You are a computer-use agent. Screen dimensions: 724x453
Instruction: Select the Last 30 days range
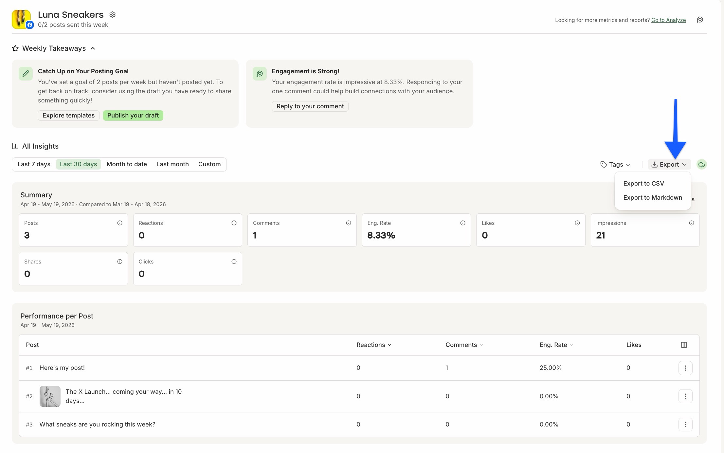tap(79, 164)
